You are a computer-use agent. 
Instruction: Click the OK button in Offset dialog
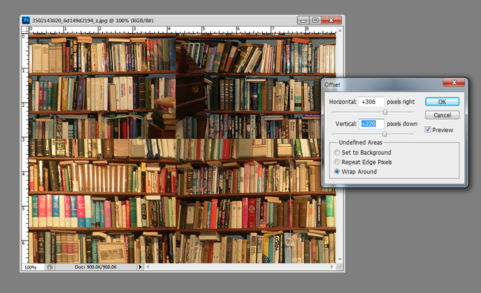point(442,102)
